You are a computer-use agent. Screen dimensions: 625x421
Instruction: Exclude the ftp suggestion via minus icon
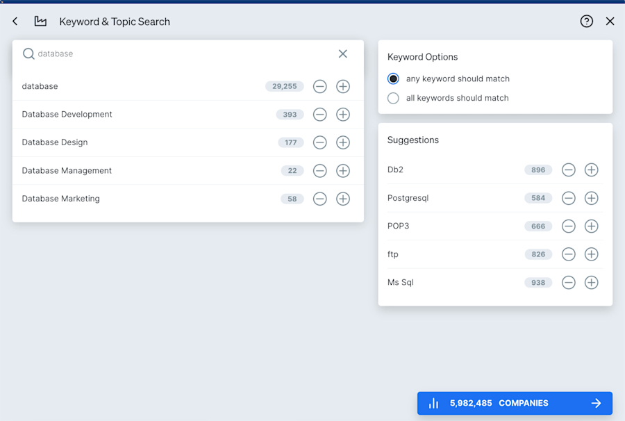point(568,254)
